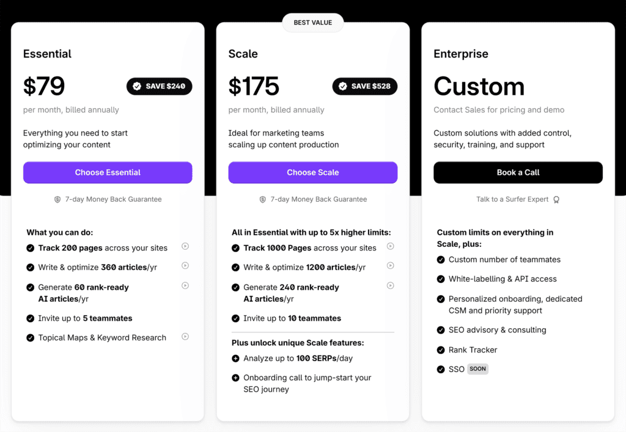Click info icon beside Topical Maps & Keyword Research
This screenshot has width=626, height=432.
(185, 337)
